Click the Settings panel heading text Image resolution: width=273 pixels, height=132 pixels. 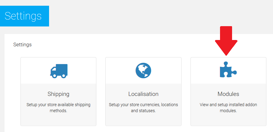[23, 45]
